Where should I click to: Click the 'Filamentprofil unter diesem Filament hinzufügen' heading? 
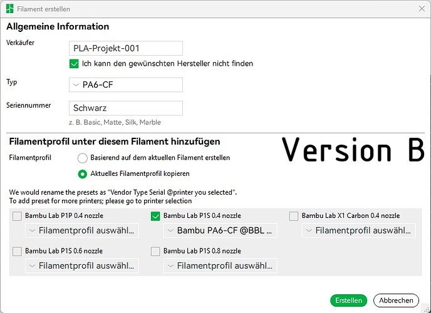(115, 141)
